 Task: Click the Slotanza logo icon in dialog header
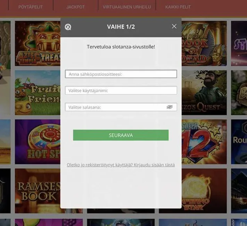pos(68,27)
